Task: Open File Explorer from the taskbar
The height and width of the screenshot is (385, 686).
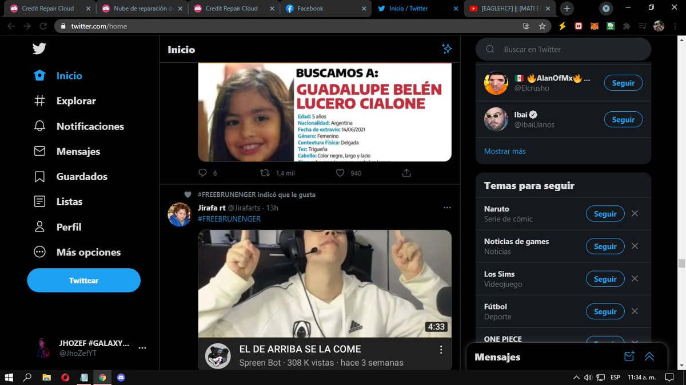Action: (x=47, y=378)
